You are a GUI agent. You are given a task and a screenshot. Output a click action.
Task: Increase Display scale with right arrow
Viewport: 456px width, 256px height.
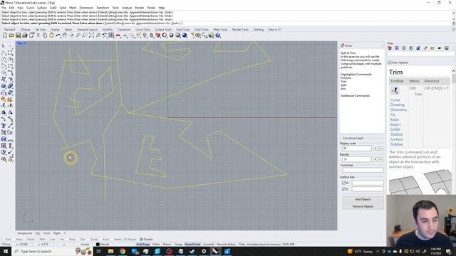coord(381,149)
